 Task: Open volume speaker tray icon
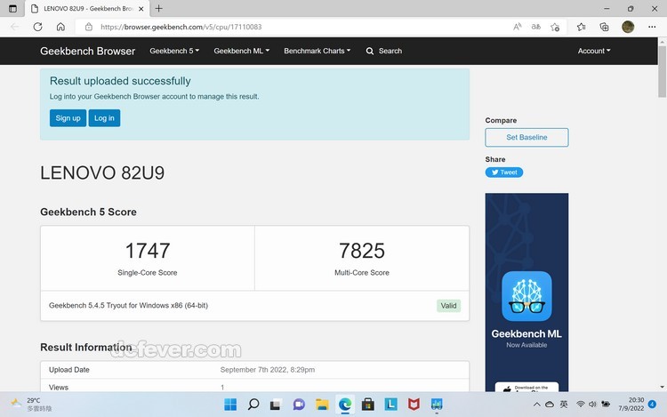point(592,405)
